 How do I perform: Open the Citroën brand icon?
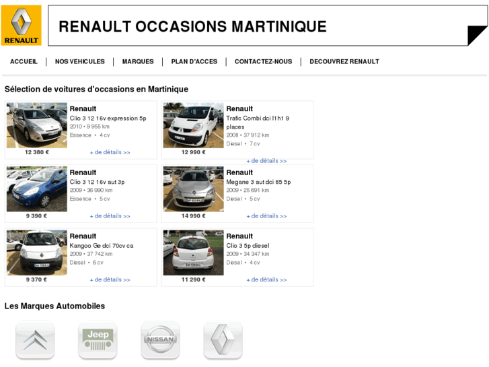pyautogui.click(x=35, y=340)
